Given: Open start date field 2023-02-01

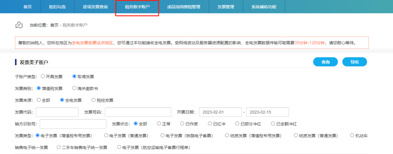Looking at the screenshot, I should [220, 112].
